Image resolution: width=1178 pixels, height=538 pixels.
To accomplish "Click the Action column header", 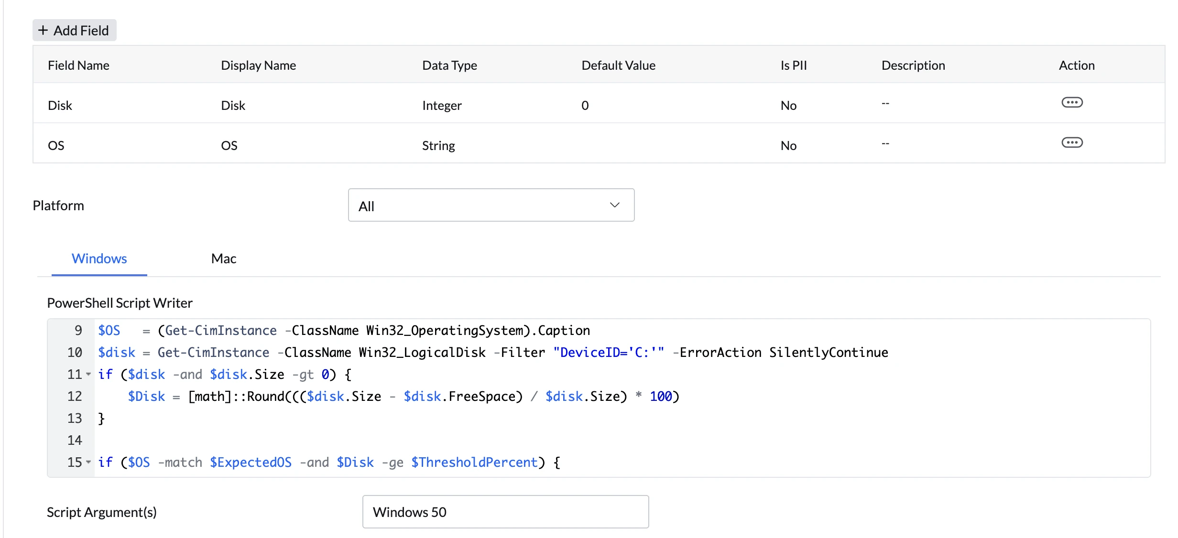I will 1077,65.
